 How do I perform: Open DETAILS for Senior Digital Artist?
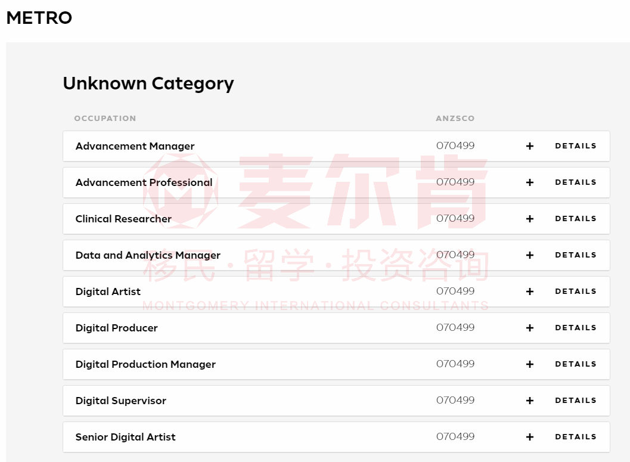pos(575,437)
